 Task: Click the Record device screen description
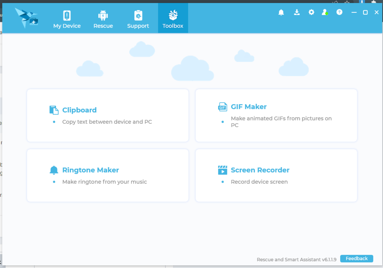(x=259, y=182)
